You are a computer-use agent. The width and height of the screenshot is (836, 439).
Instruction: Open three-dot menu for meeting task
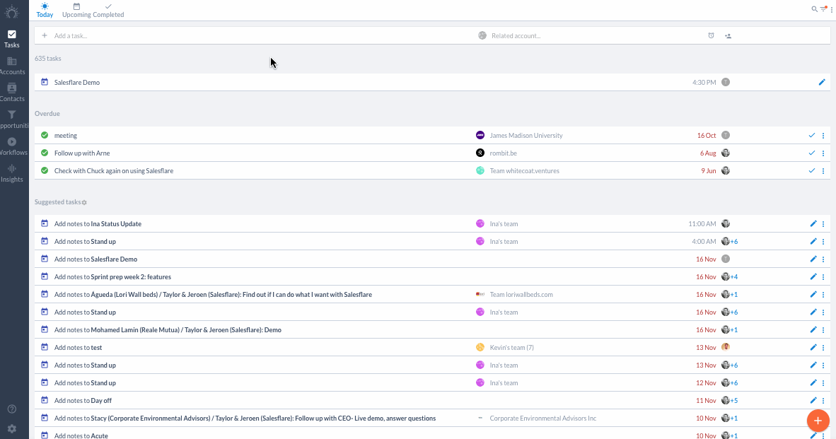(x=823, y=135)
